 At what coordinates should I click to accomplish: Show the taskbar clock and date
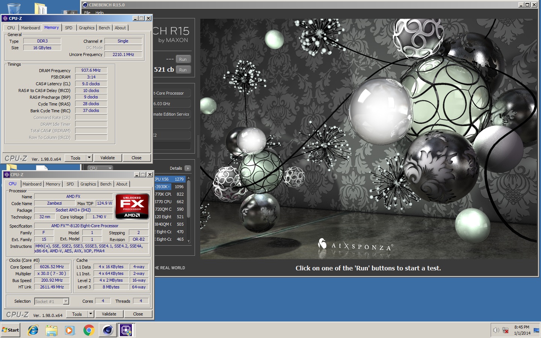(x=522, y=330)
